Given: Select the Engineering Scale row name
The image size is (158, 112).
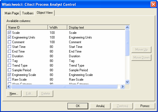Looking at the screenshot, I should 24,75.
